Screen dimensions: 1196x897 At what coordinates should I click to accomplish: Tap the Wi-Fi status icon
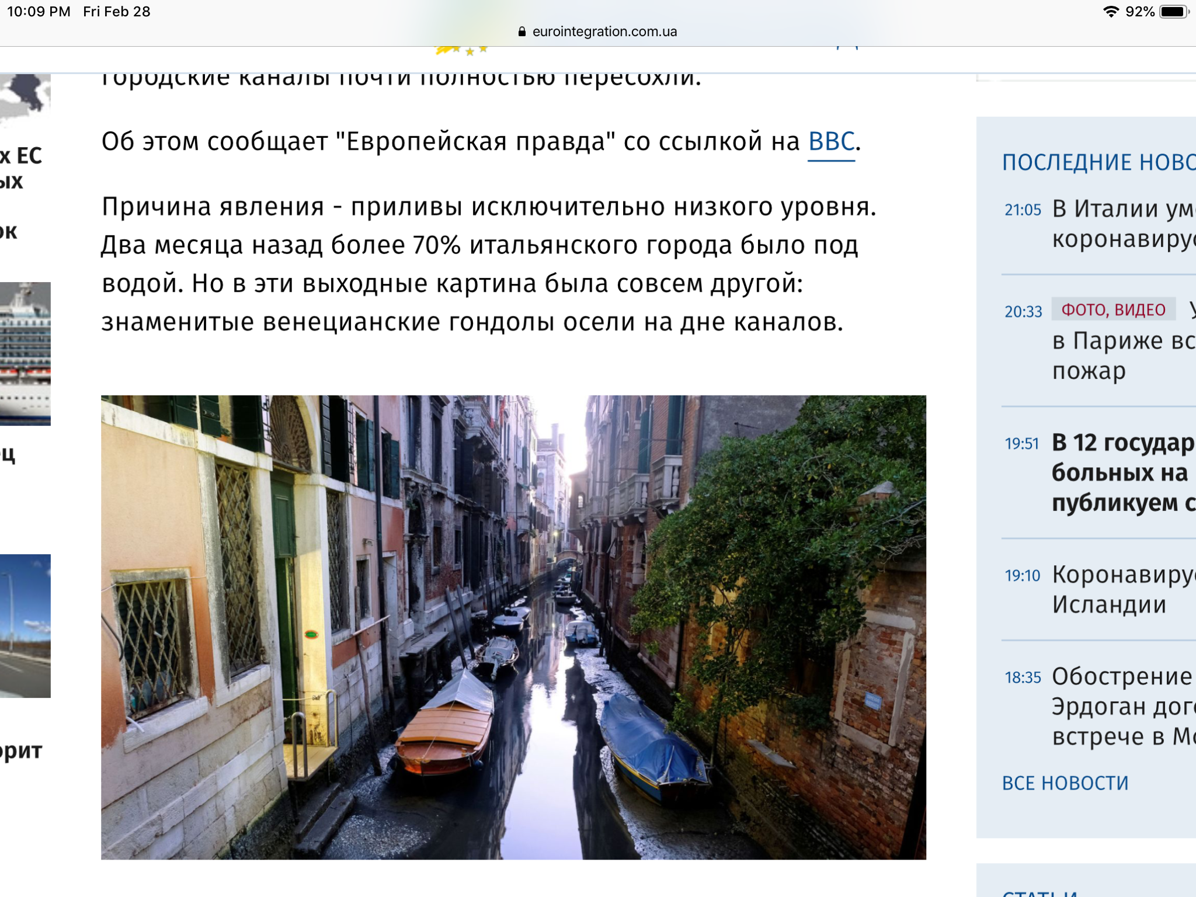[1110, 12]
